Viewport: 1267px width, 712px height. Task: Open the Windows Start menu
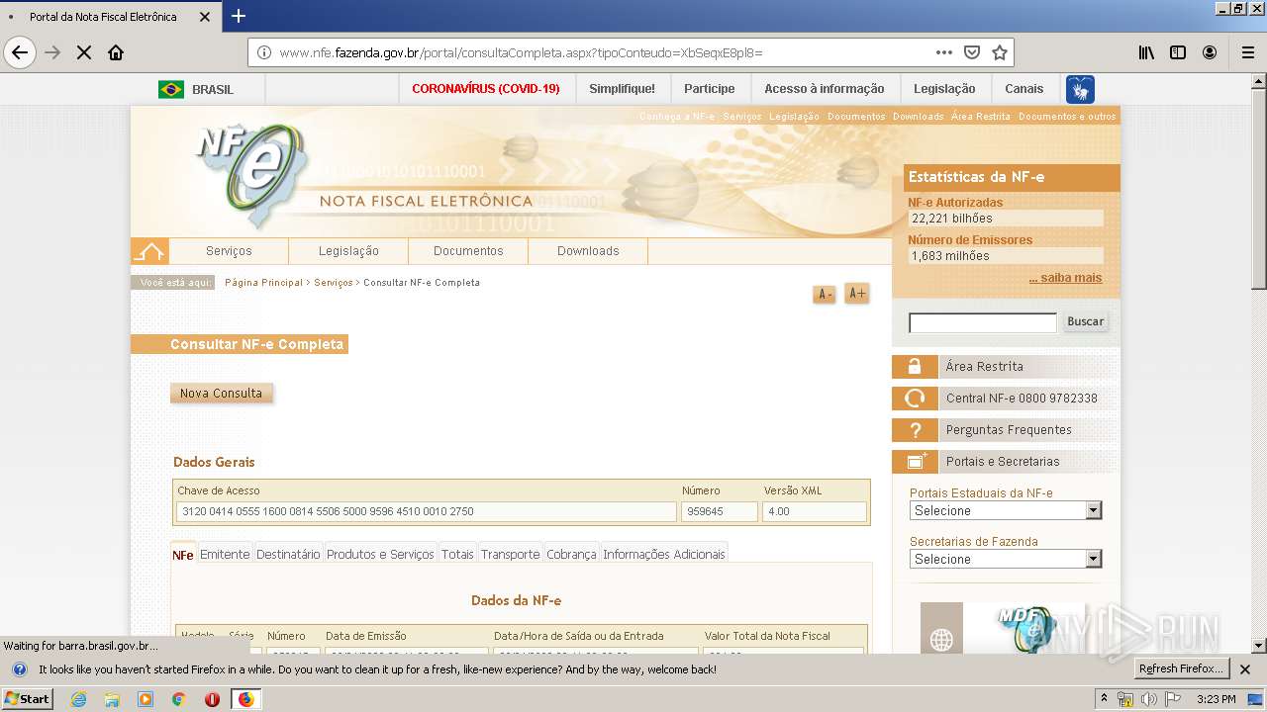[28, 699]
